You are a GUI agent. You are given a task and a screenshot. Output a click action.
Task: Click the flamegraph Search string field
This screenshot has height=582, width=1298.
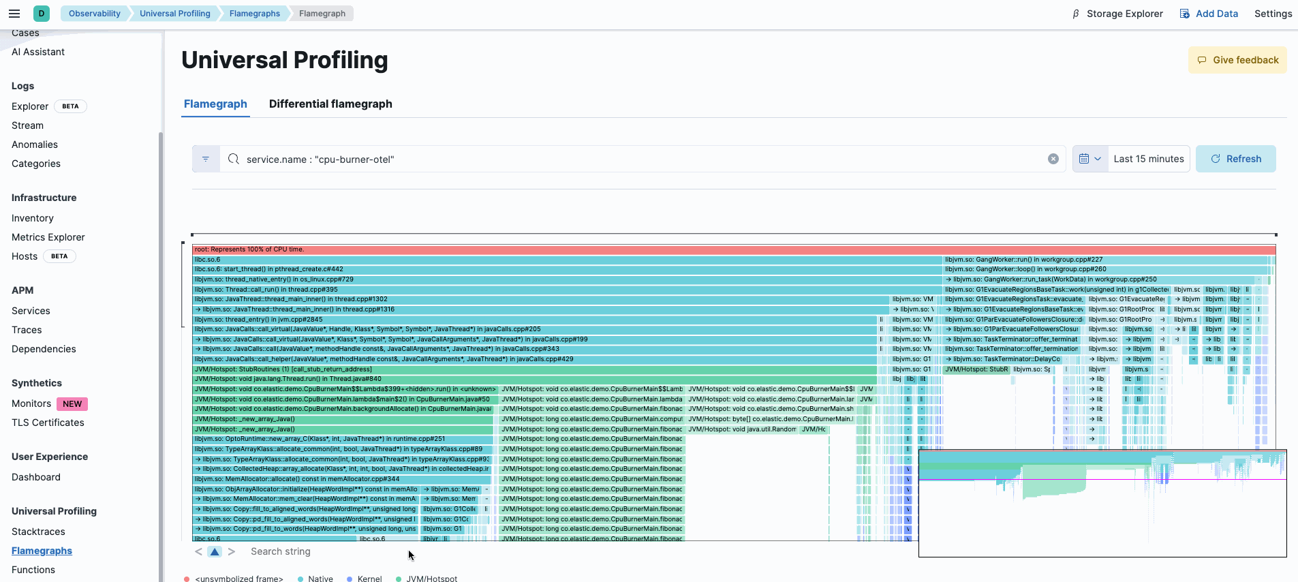[320, 551]
